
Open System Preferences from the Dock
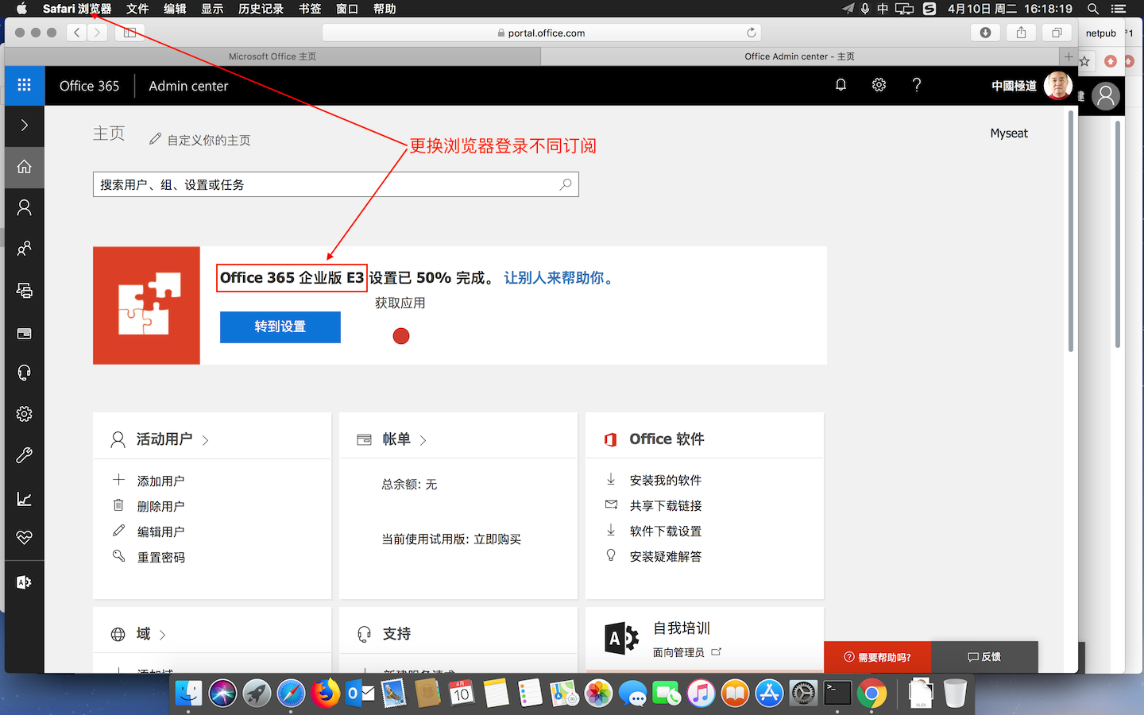[x=803, y=694]
